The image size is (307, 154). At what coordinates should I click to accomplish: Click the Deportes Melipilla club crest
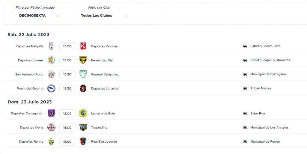[51, 46]
